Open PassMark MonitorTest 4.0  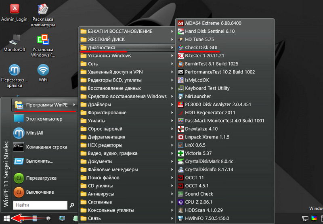[x=225, y=121]
